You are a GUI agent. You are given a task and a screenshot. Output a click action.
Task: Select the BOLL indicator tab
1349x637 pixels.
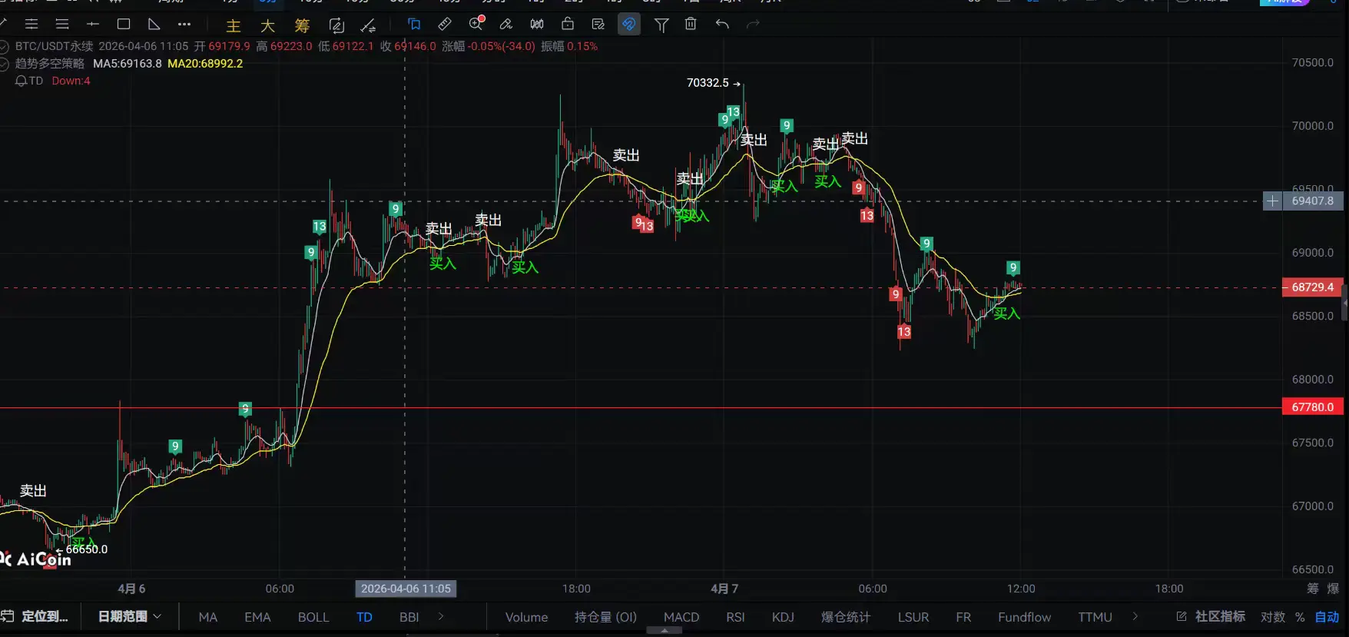(x=313, y=617)
